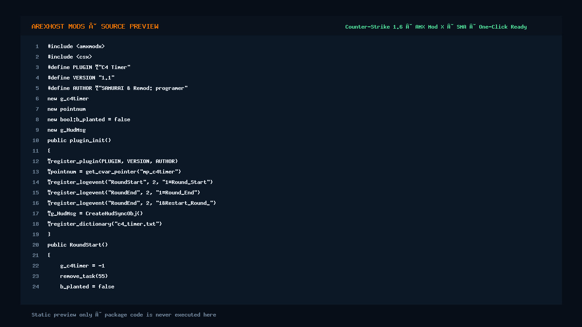Image resolution: width=582 pixels, height=327 pixels.
Task: Click the #define PLUGIN "C4 Timer" line
Action: (89, 67)
